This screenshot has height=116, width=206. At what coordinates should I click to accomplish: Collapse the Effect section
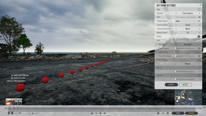199,36
